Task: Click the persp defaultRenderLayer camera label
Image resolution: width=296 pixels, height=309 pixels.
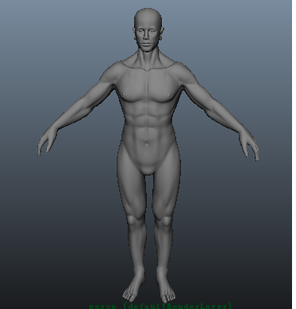Action: pyautogui.click(x=160, y=306)
